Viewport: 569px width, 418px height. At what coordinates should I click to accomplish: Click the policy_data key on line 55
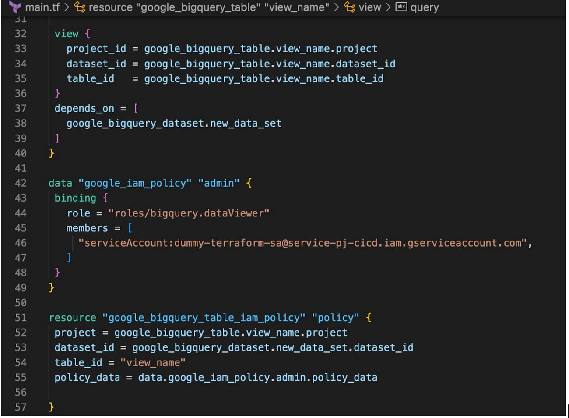pyautogui.click(x=87, y=378)
